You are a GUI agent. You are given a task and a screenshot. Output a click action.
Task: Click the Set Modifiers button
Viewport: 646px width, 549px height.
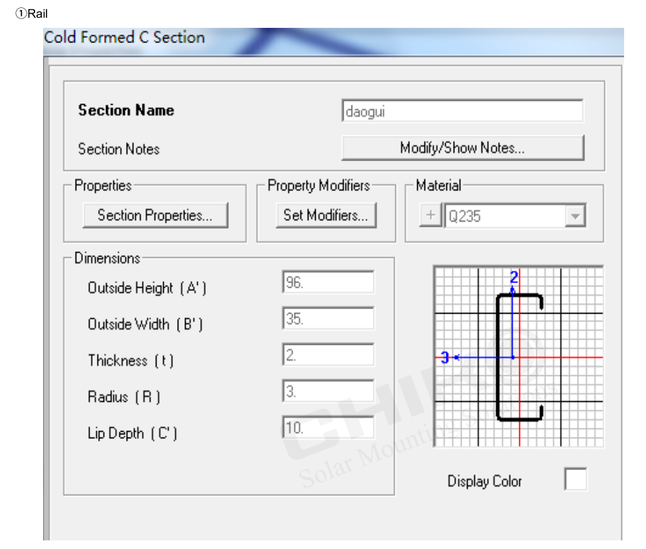325,215
